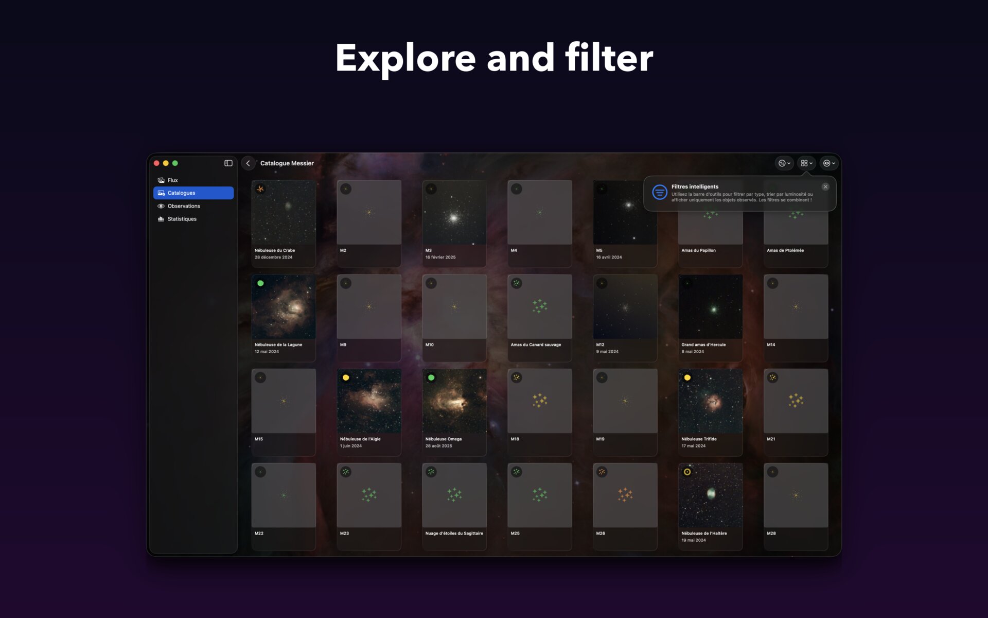This screenshot has height=618, width=988.
Task: Click the type badge on M4 card
Action: (x=517, y=189)
